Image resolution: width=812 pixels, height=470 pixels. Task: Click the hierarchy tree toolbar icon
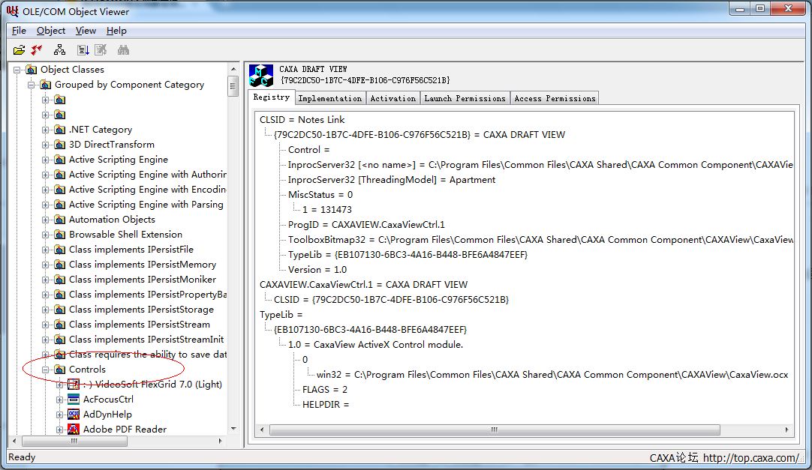[x=60, y=50]
